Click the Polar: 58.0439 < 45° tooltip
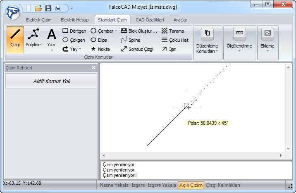Image resolution: width=296 pixels, height=193 pixels. [x=208, y=123]
